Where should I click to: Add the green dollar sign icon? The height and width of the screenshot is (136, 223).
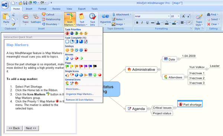click(95, 75)
